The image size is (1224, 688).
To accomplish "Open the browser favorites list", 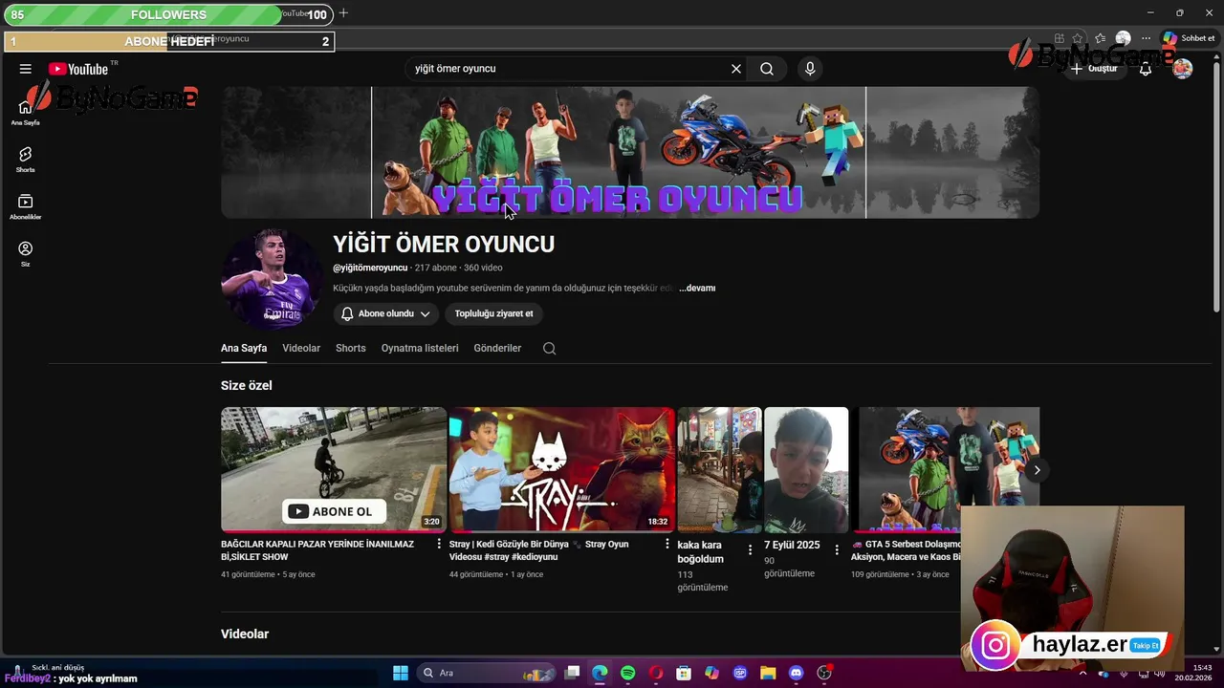I will [x=1101, y=38].
